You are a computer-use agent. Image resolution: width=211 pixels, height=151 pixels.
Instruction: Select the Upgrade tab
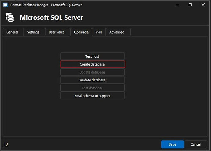pyautogui.click(x=81, y=32)
